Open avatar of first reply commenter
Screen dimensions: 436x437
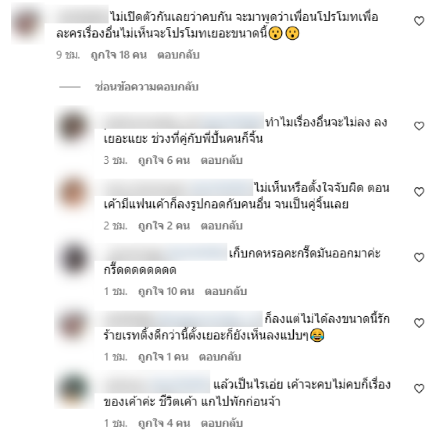click(74, 127)
